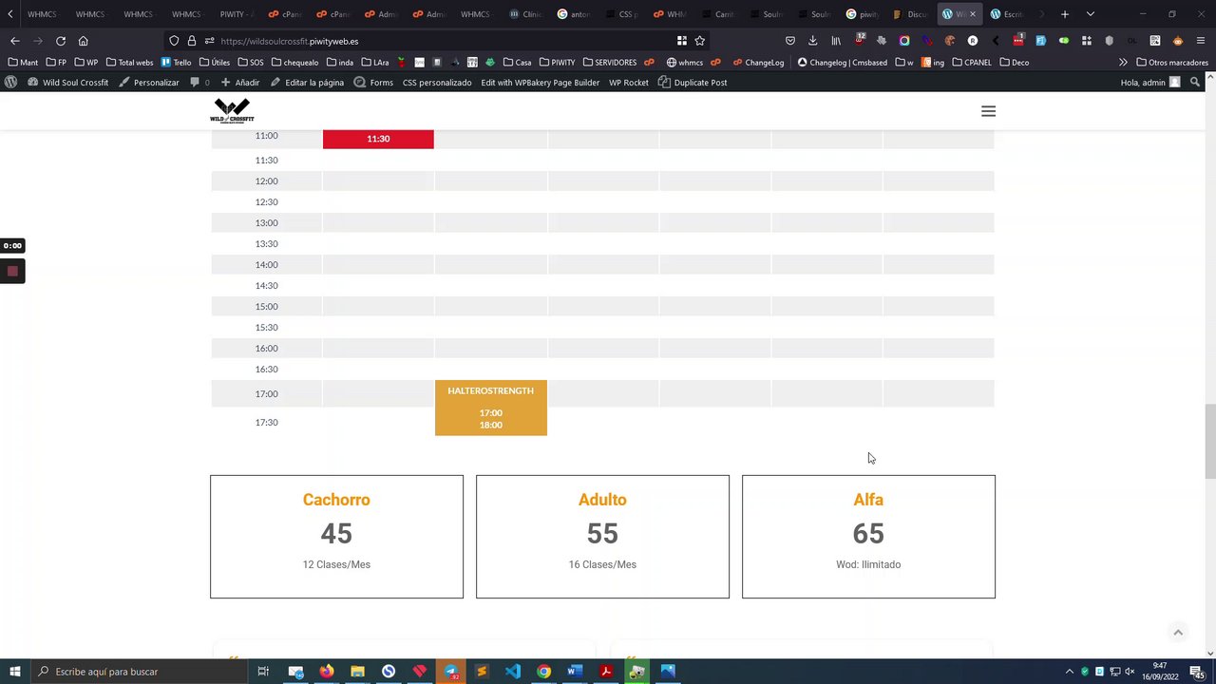Open the WP Rocket admin menu

click(628, 83)
